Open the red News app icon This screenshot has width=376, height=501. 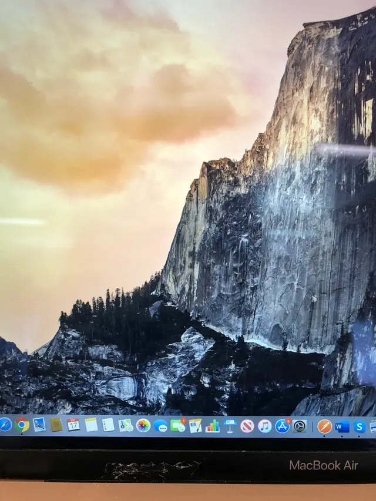coord(247,426)
